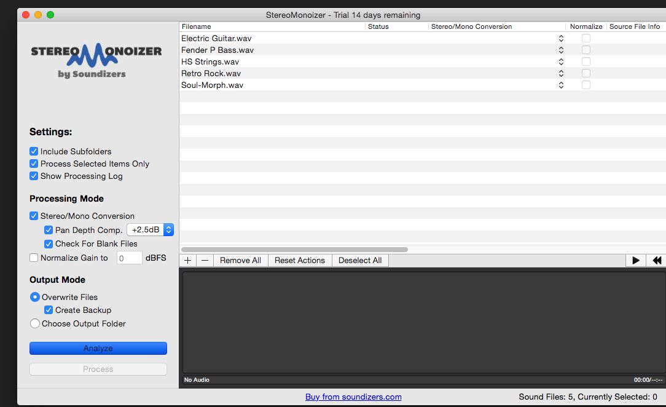The height and width of the screenshot is (407, 666).
Task: Click the Normalize column header
Action: point(586,26)
